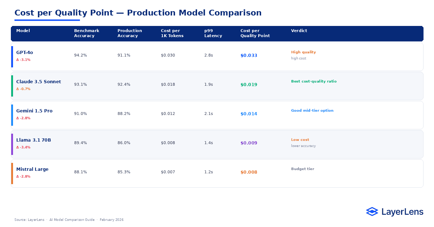Select the Model column header
Screen dimensions: 434x227
(x=23, y=31)
